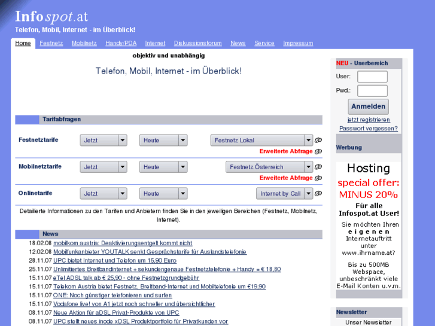Screen dimensions: 435x326
Task: Open Vodafone live! von A1 news link
Action: coord(134,304)
